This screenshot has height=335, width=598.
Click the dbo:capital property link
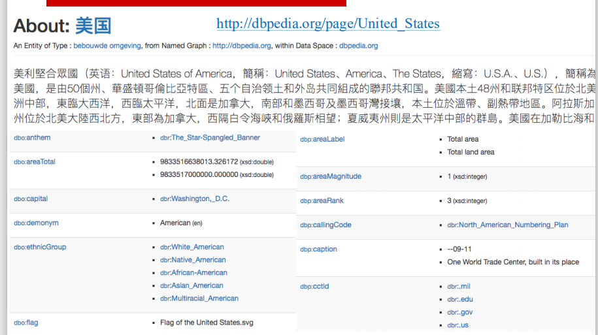(x=31, y=199)
